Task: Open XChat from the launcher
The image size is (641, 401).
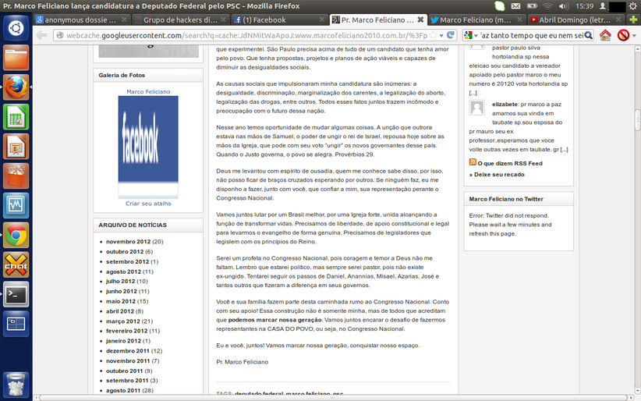Action: [x=16, y=264]
